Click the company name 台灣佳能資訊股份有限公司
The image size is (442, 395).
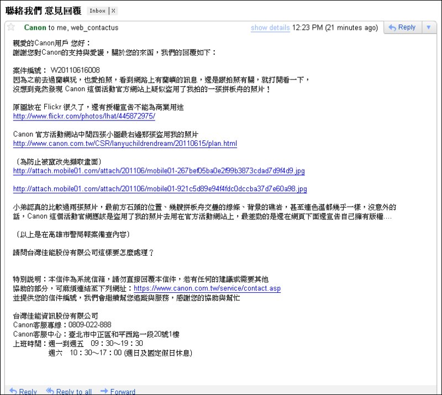pos(56,316)
